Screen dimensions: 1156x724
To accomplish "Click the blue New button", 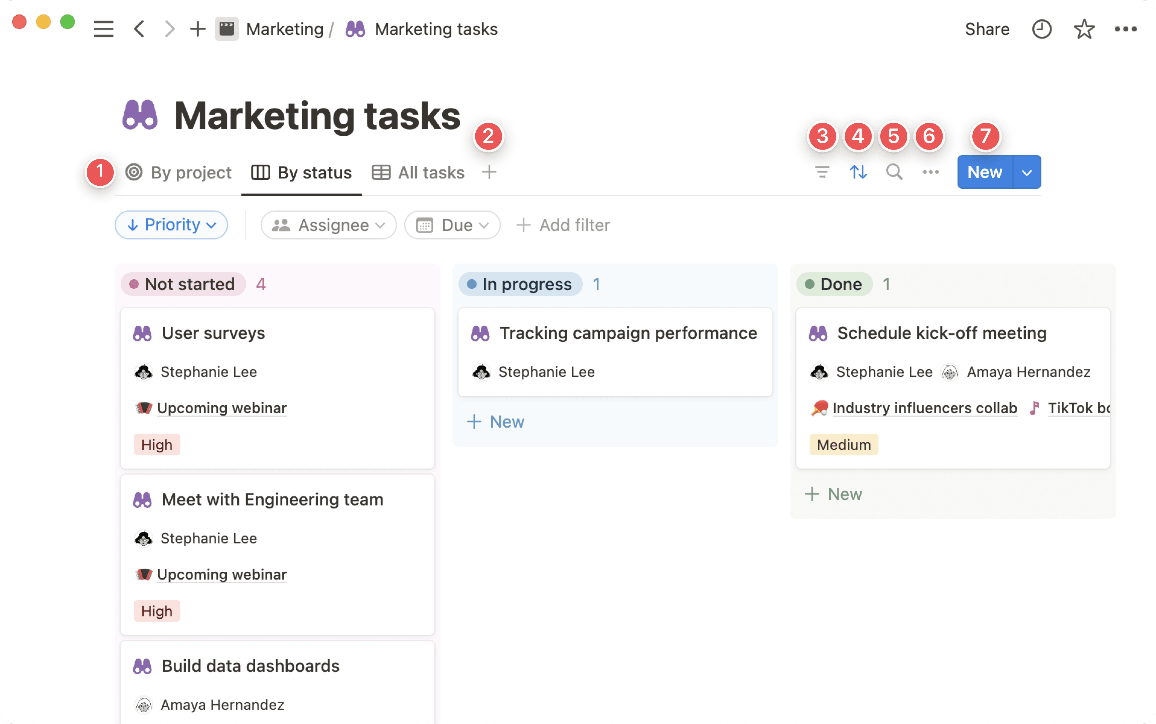I will point(984,172).
